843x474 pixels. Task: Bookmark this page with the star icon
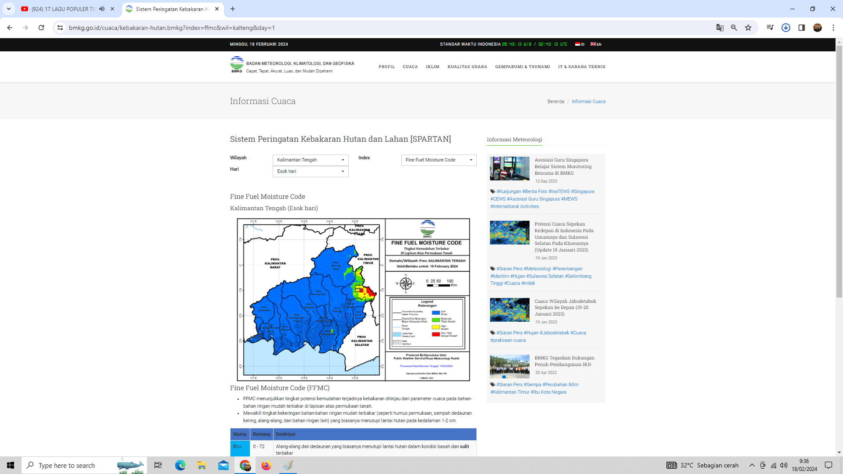[x=748, y=28]
